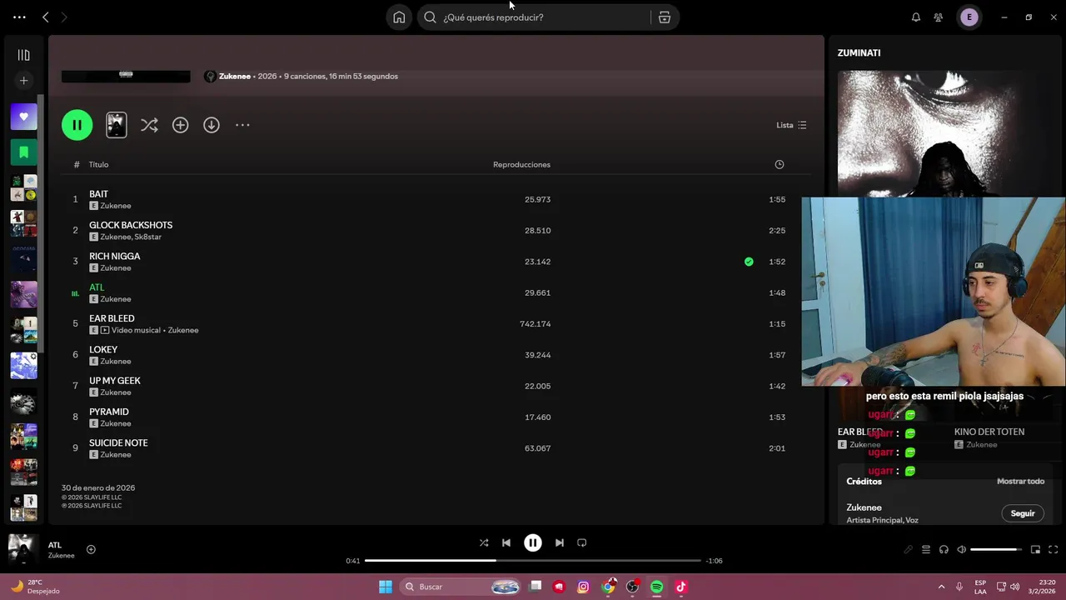Click the now playing album cover thumbnail
Screen dimensions: 1066x600
click(x=23, y=549)
